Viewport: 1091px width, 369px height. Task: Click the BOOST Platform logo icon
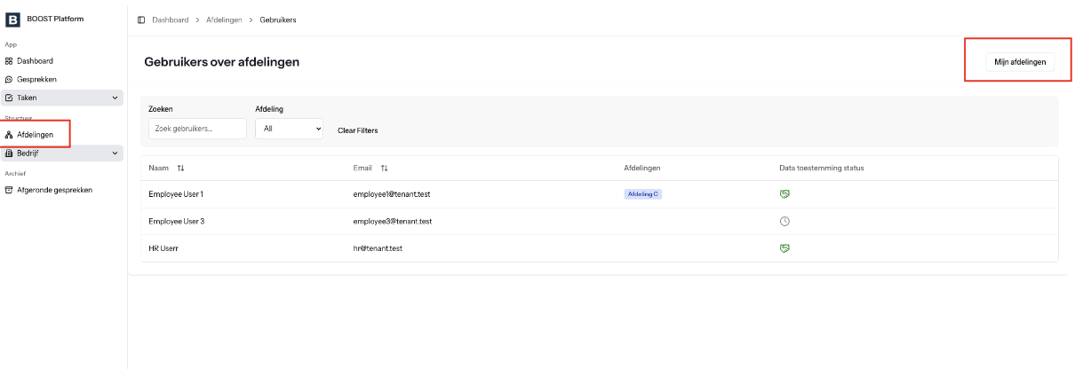click(x=14, y=19)
